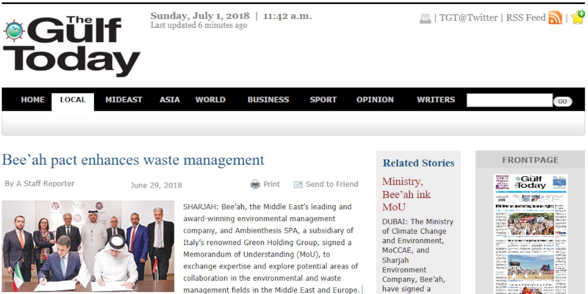Open WORLD section

tap(210, 99)
